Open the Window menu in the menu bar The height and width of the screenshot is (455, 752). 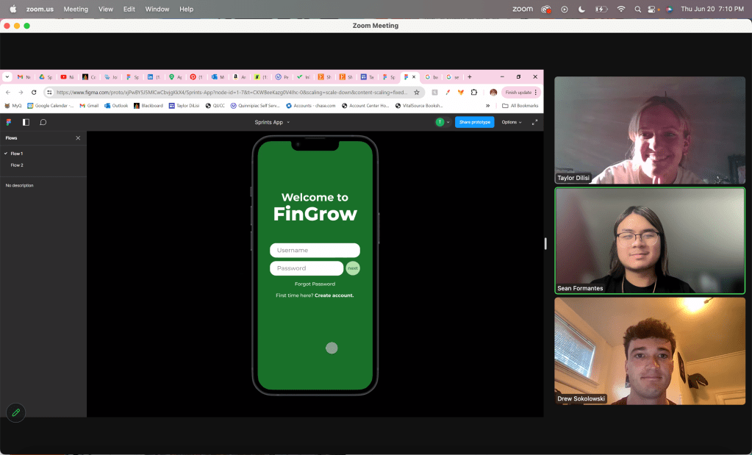157,9
